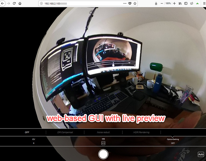Screen dimensions: 206x161
Task: Open the downloads arrow icon
Action: point(156,4)
